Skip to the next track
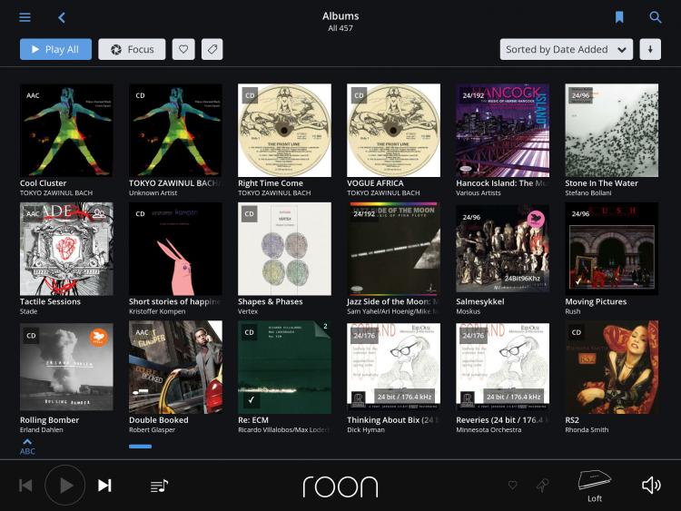Screen dimensions: 681x511 pos(104,486)
